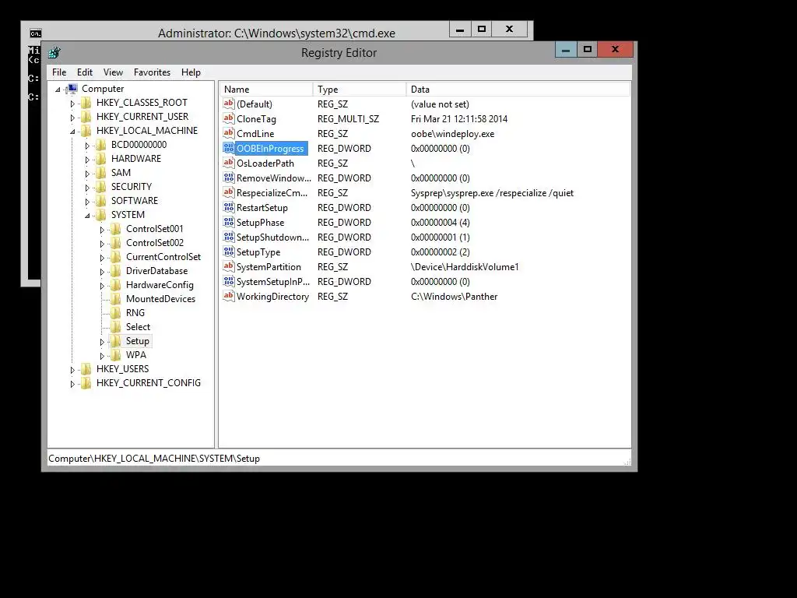
Task: Click the Computer node icon
Action: pos(72,89)
